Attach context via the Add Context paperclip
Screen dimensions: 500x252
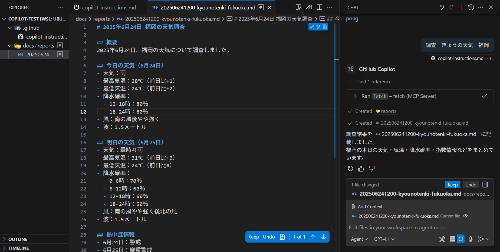point(368,206)
